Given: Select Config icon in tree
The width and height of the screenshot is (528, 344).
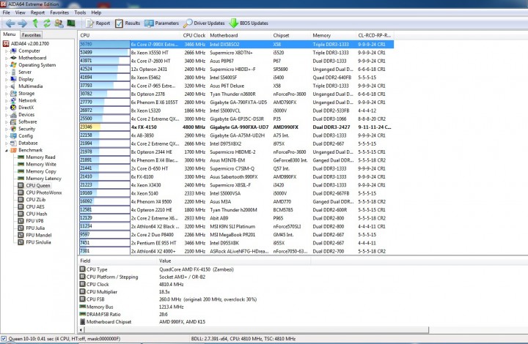Looking at the screenshot, I should tap(13, 135).
